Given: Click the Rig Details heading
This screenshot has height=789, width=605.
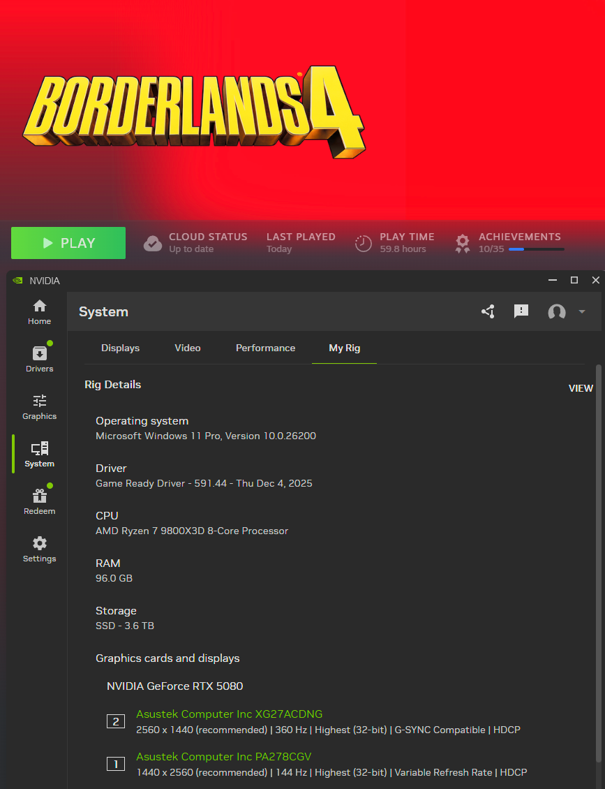Looking at the screenshot, I should (112, 385).
